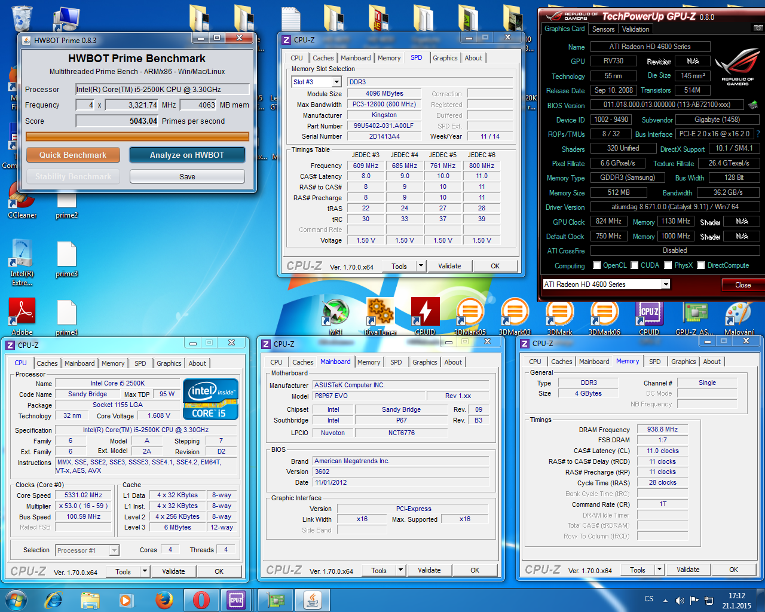Open the SPD tab in the Mainboard window
Image resolution: width=765 pixels, height=612 pixels.
pyautogui.click(x=396, y=362)
